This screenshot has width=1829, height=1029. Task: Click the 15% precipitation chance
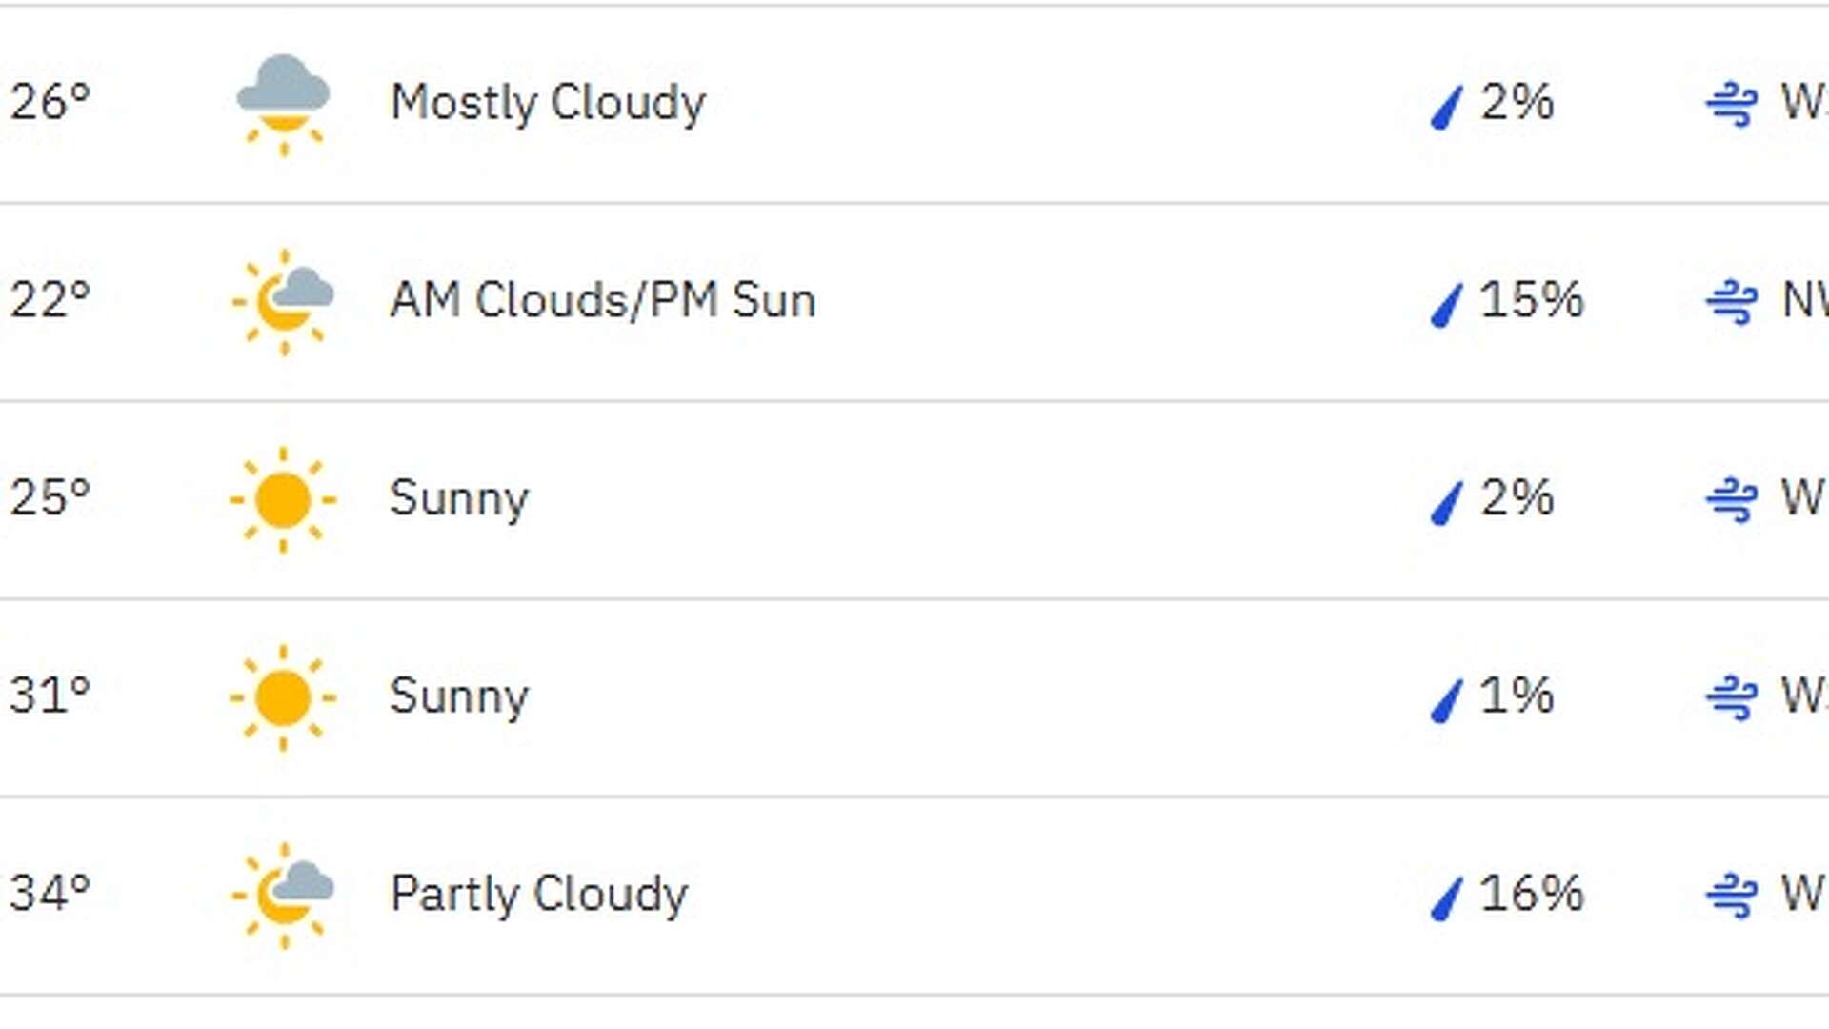pos(1532,300)
